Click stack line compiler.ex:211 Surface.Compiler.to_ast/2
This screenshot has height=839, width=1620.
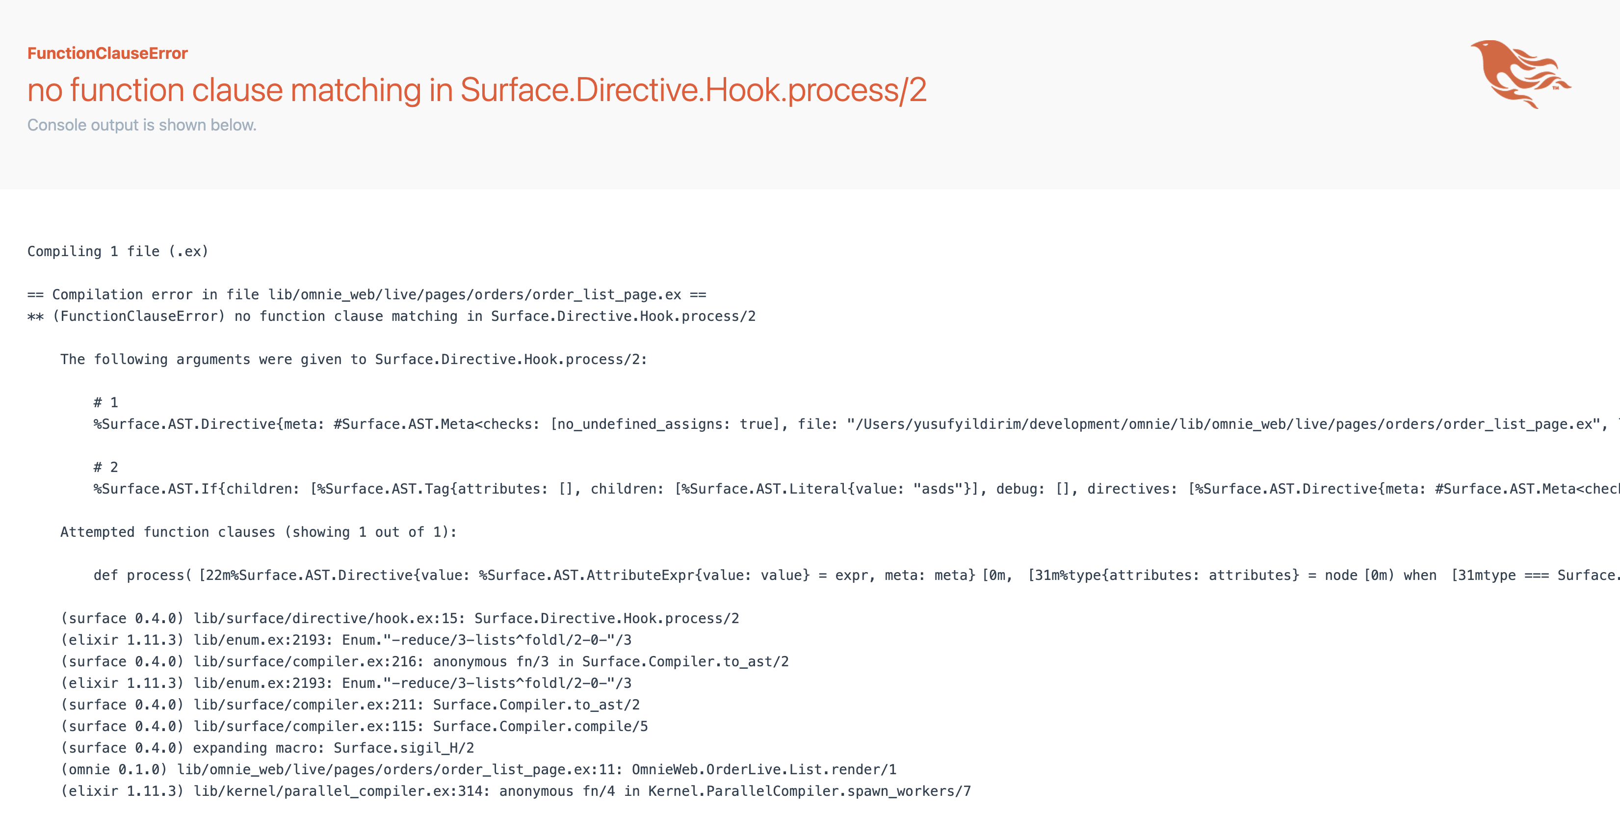click(x=350, y=705)
